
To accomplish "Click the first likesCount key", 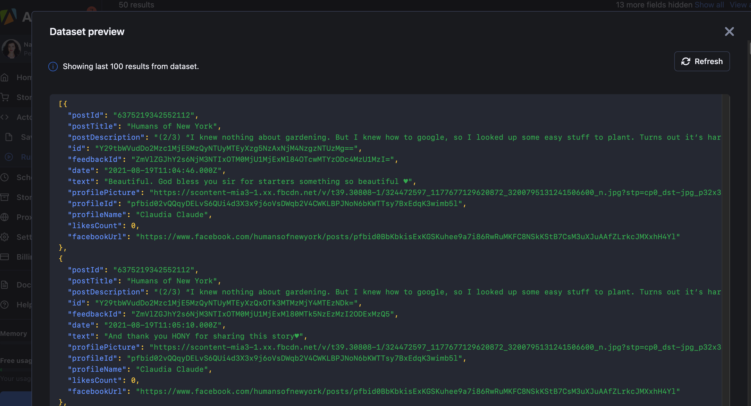I will coord(95,226).
